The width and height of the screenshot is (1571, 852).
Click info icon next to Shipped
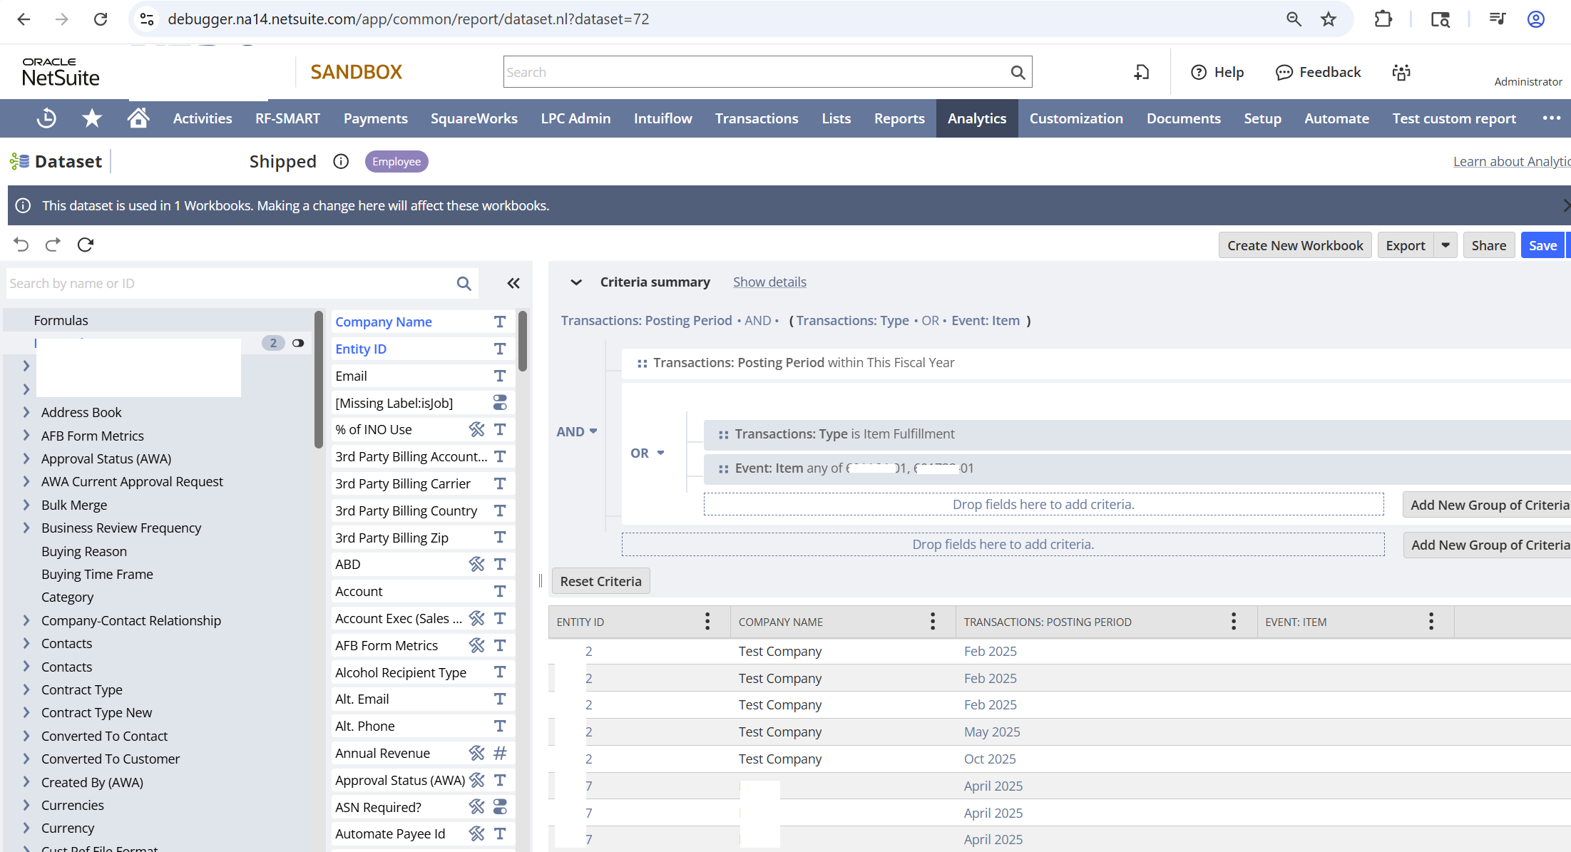(x=341, y=162)
